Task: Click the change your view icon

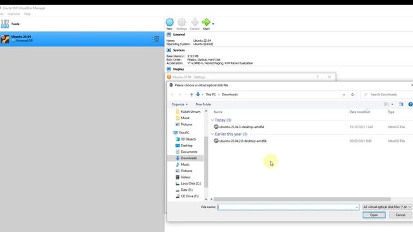Action: pyautogui.click(x=387, y=104)
